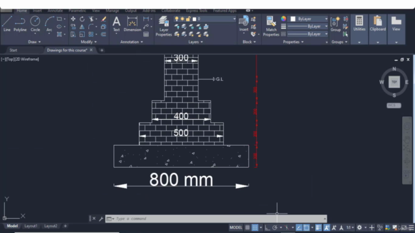Select the Arc tool
415x233 pixels.
pos(49,24)
